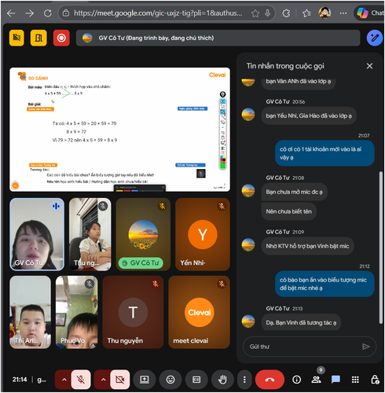
Task: Toggle the camera on
Action: [x=120, y=380]
